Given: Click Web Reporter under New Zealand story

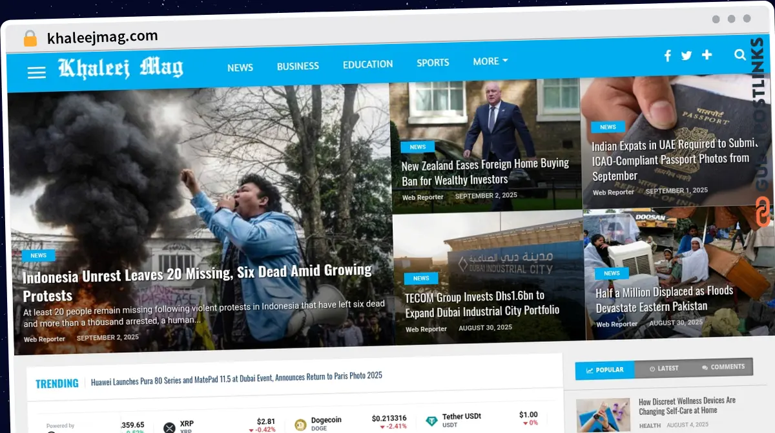Looking at the screenshot, I should (423, 197).
